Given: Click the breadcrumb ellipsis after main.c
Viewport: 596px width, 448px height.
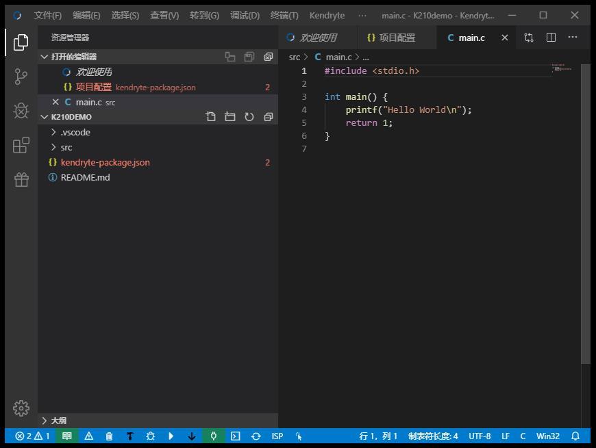Looking at the screenshot, I should 366,57.
